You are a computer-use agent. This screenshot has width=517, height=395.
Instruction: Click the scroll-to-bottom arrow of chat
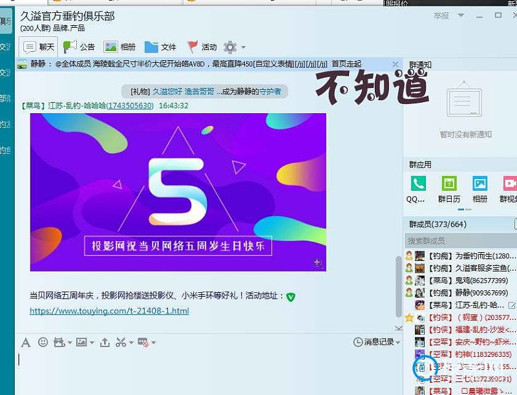pyautogui.click(x=398, y=328)
